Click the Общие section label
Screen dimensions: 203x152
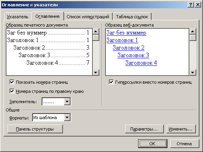[13, 110]
